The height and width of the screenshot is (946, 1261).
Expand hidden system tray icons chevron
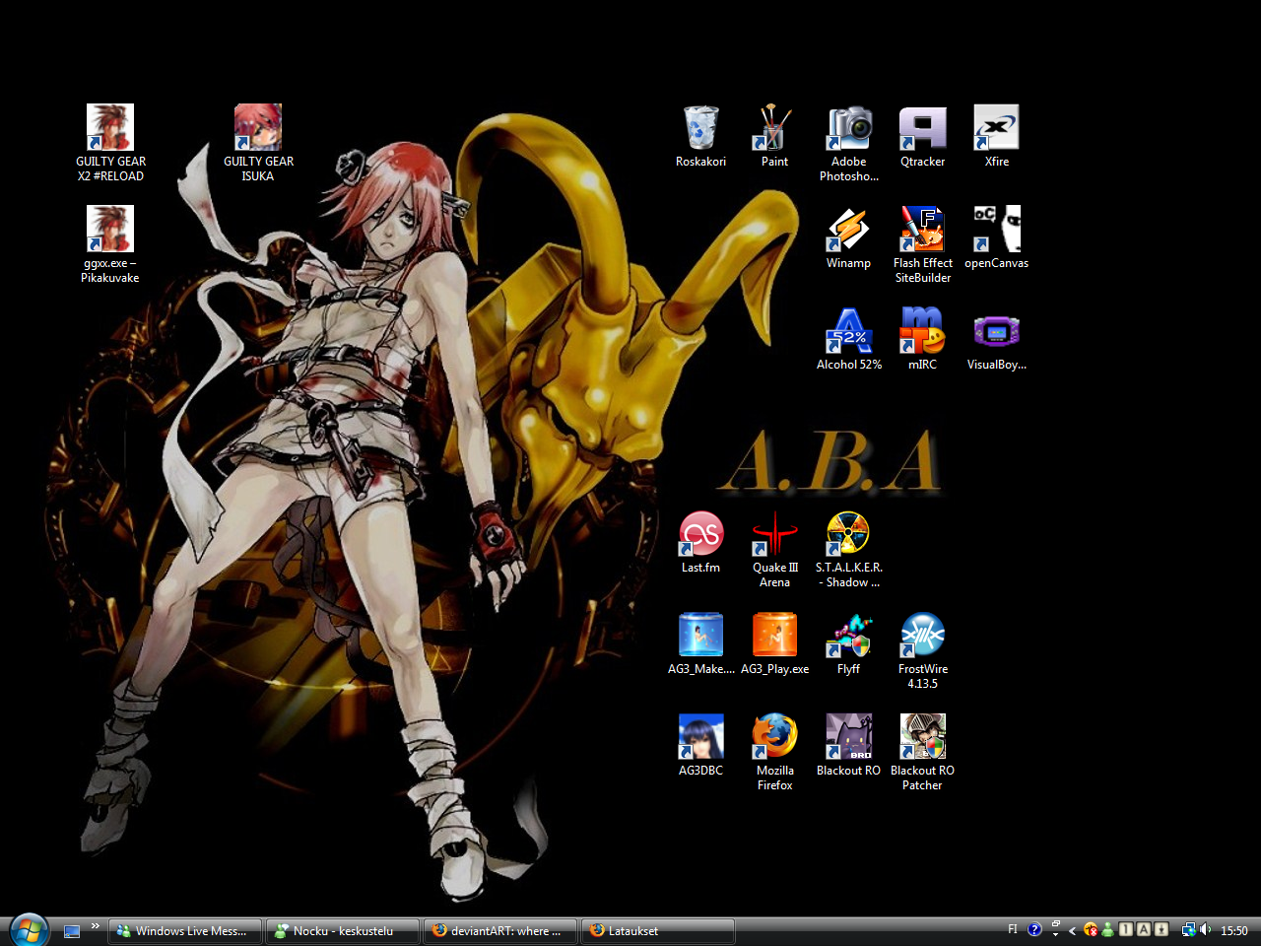[1072, 930]
